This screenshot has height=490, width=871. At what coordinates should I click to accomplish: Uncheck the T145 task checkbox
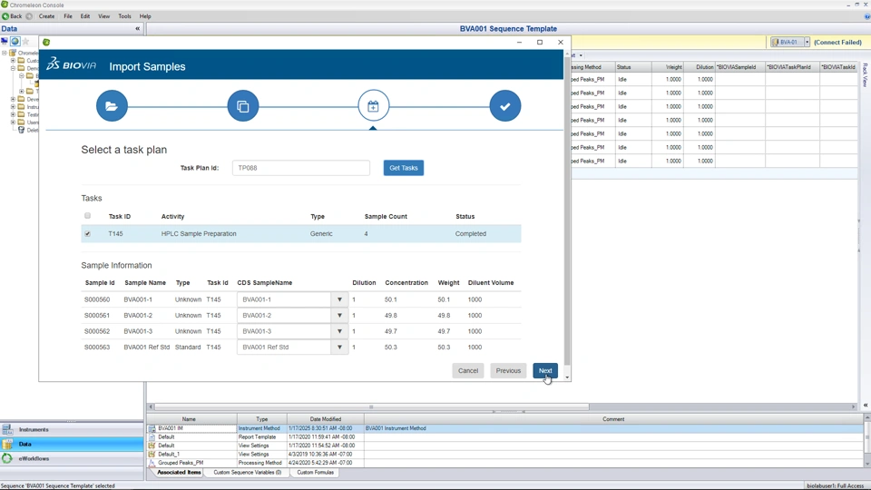(87, 234)
